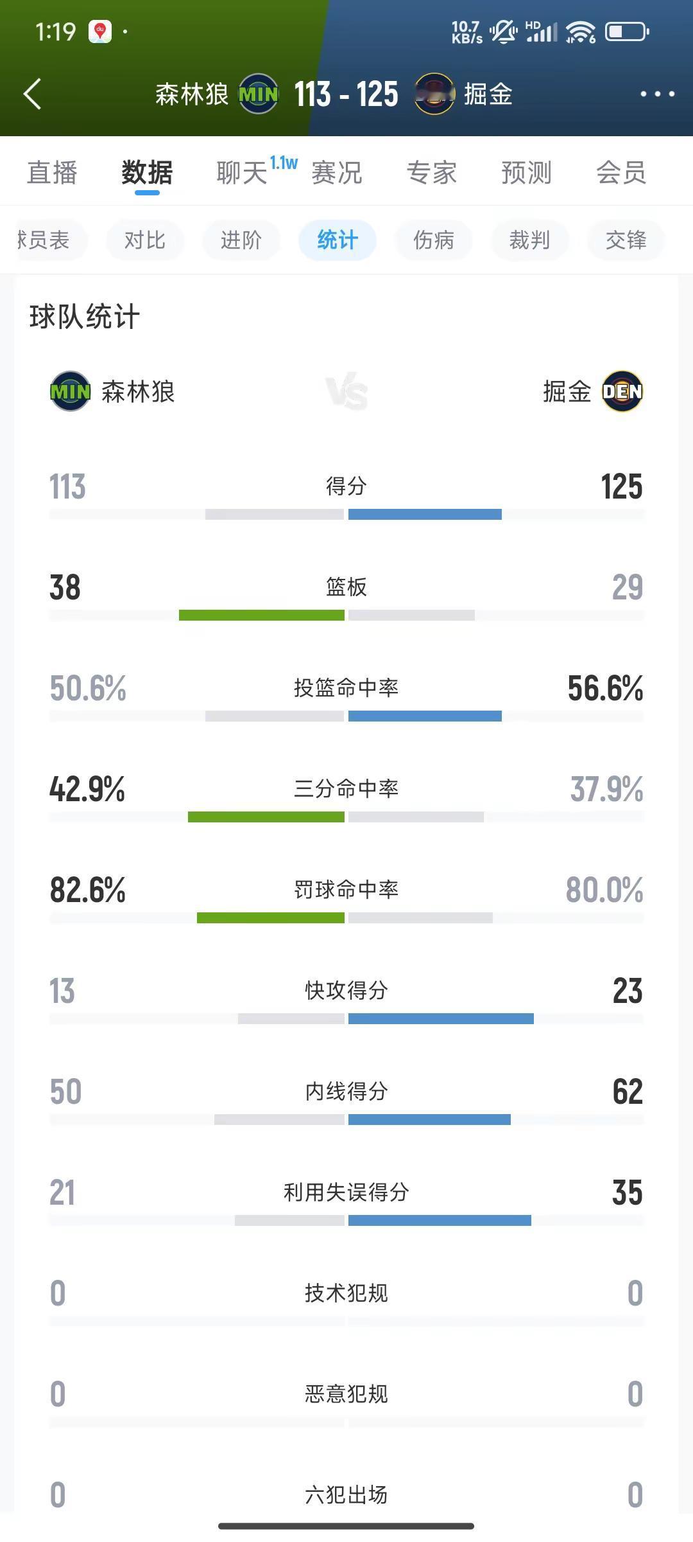The height and width of the screenshot is (1542, 693).
Task: Tap the Denver team logo in header
Action: (x=434, y=94)
